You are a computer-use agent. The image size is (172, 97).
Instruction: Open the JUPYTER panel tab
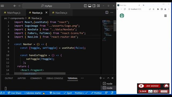pyautogui.click(x=21, y=78)
